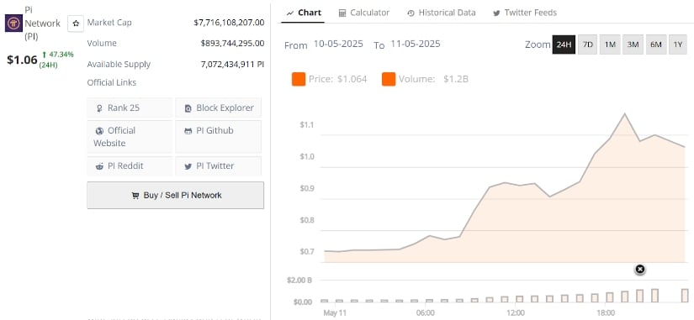
Task: Click the Pi Network (PI) name text
Action: [x=42, y=24]
